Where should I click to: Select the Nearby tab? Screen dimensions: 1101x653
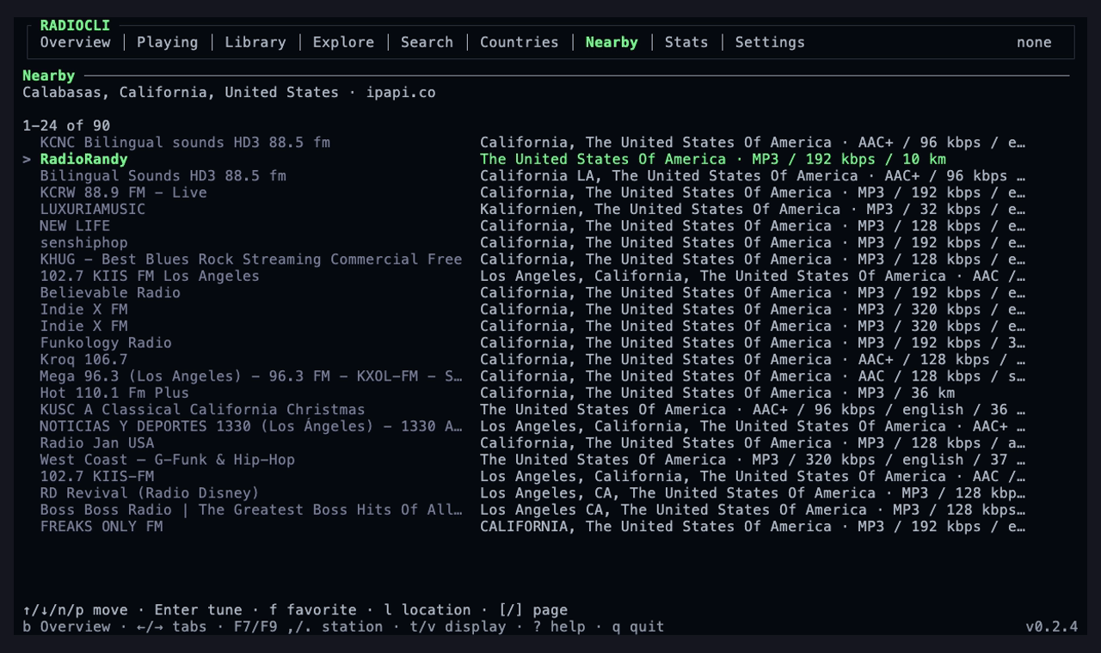[612, 42]
